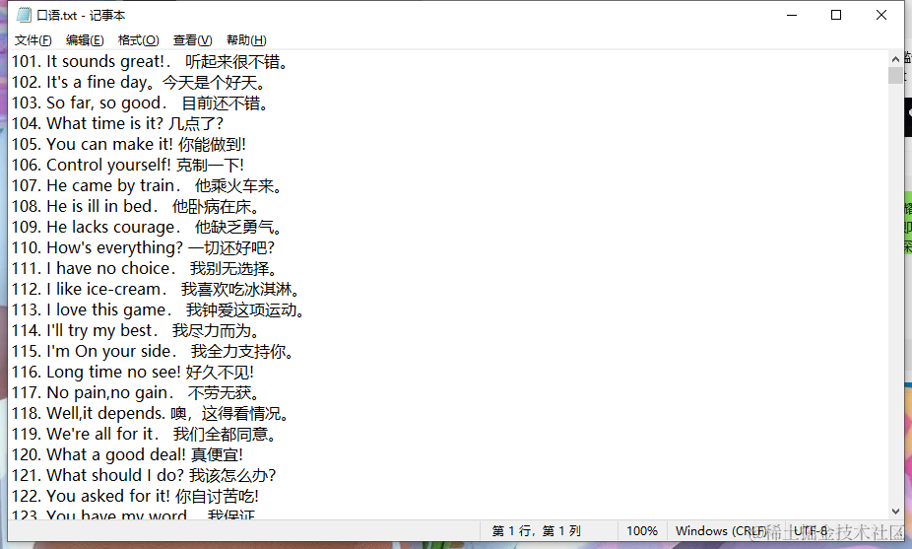The width and height of the screenshot is (912, 549).
Task: Click line '118. Well,it depends'
Action: [152, 413]
